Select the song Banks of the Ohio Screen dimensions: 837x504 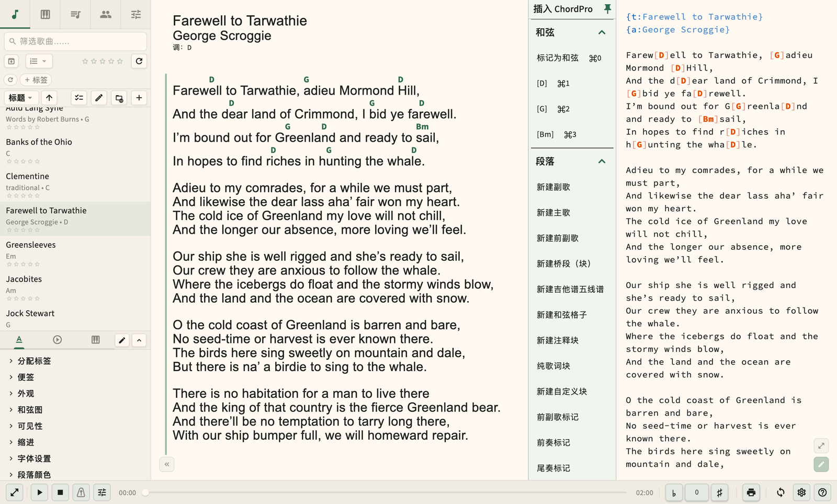(75, 150)
